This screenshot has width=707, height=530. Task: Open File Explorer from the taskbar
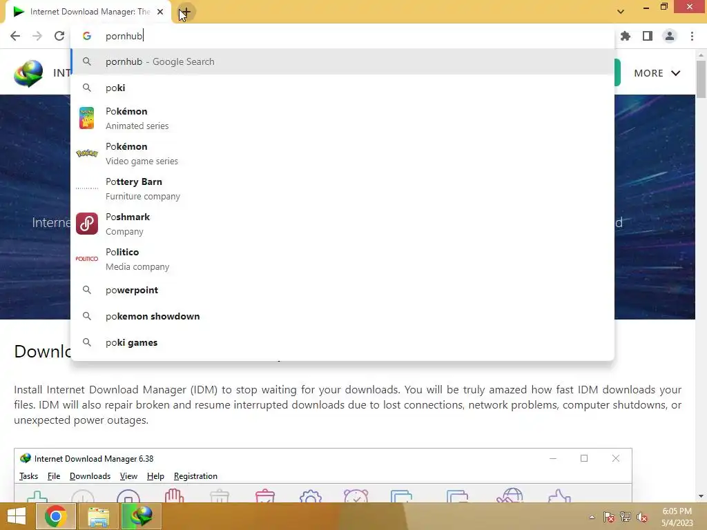coord(98,516)
